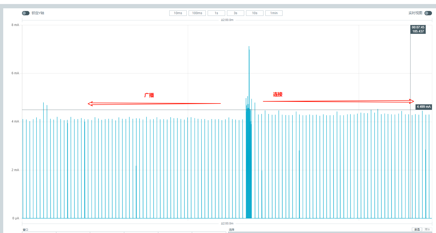
Task: Click the bottom Δ2:00.0m duration label
Action: pos(227,223)
